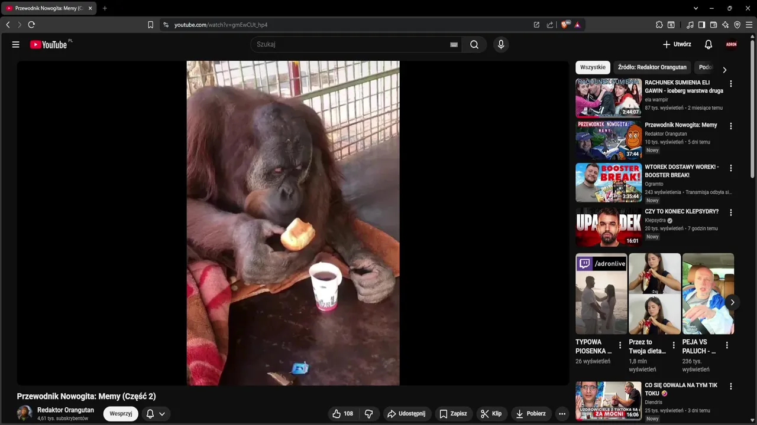Click the browser address bar URL

pos(221,25)
